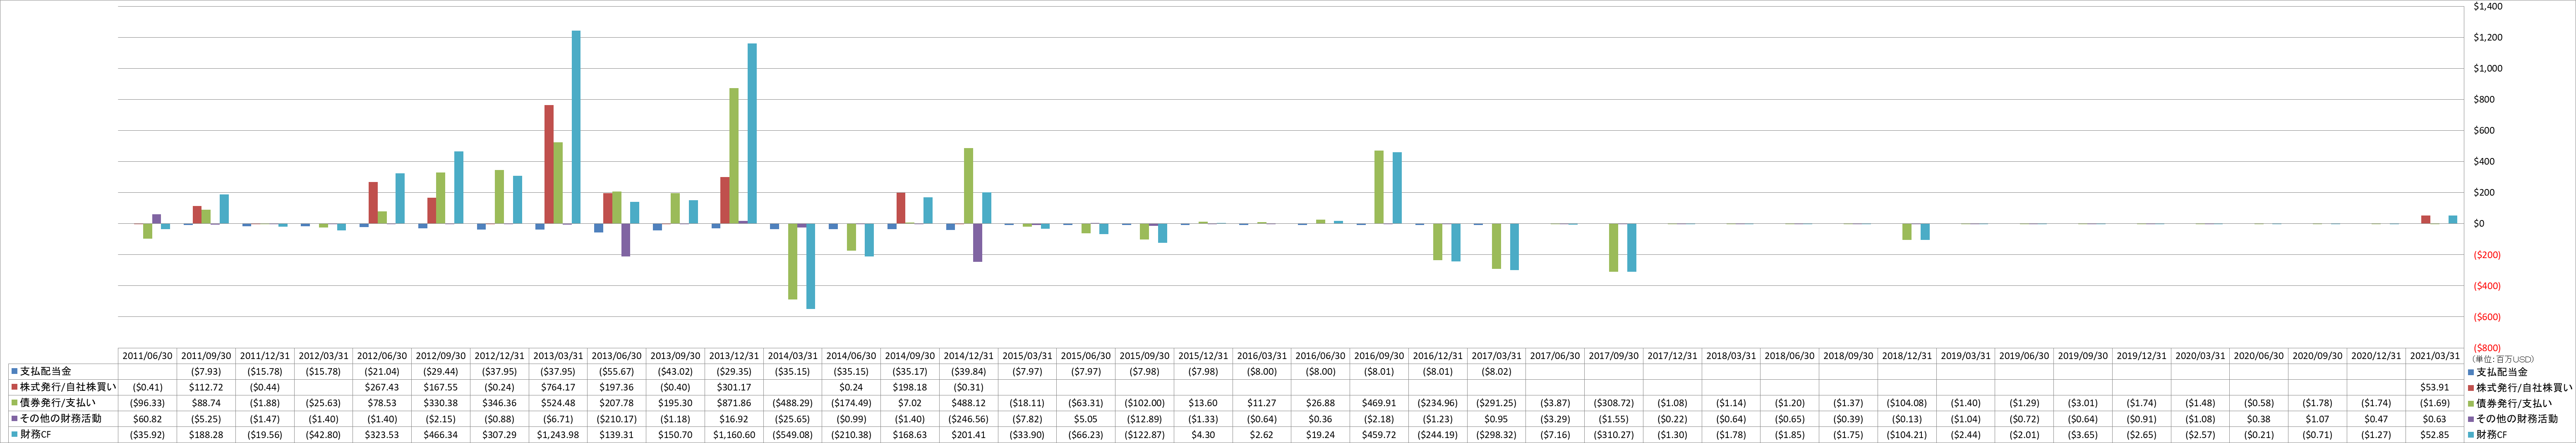Select the ($310.27) 財務CF cell

(x=1614, y=435)
